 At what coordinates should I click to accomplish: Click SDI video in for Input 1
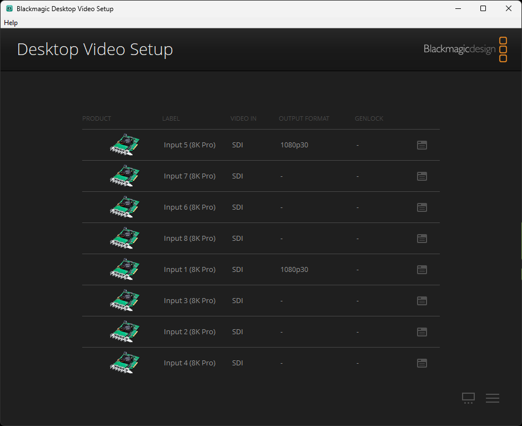[x=237, y=270]
